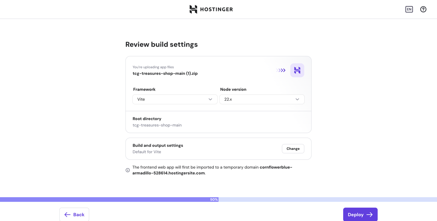Open the Framework dropdown showing Vite
The width and height of the screenshot is (437, 221).
point(175,99)
